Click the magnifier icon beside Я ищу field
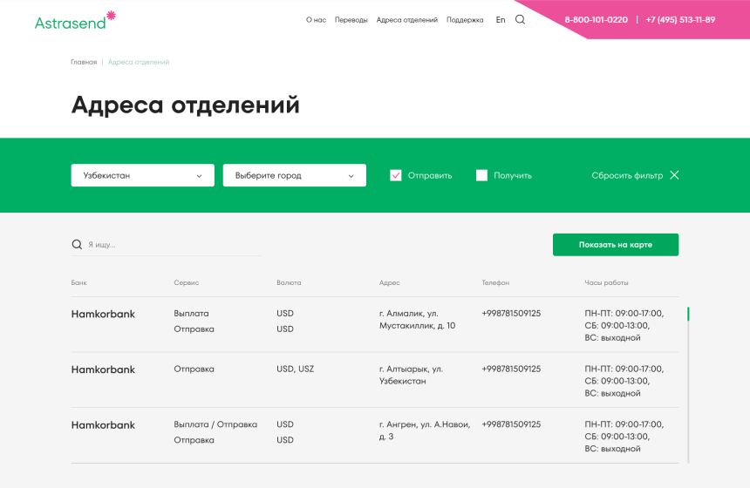Image resolution: width=750 pixels, height=488 pixels. [77, 244]
